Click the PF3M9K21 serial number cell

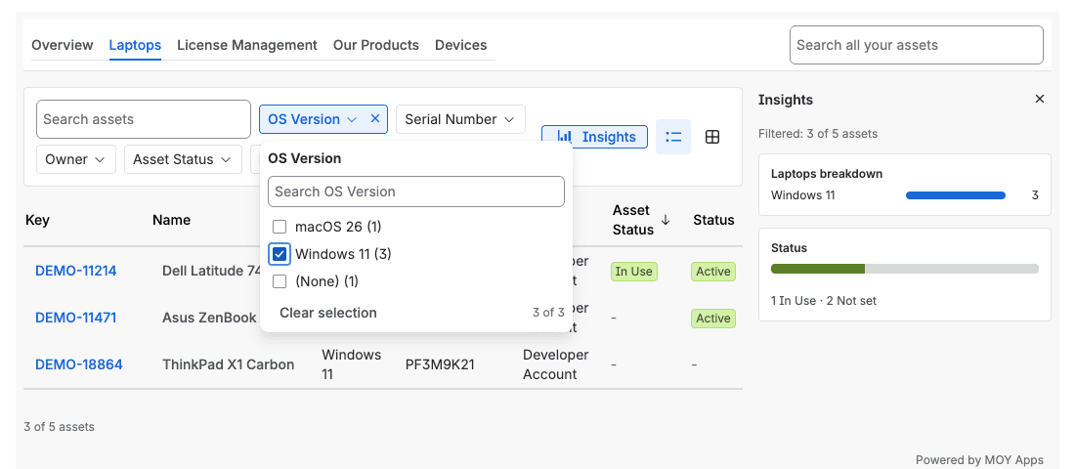pos(440,364)
